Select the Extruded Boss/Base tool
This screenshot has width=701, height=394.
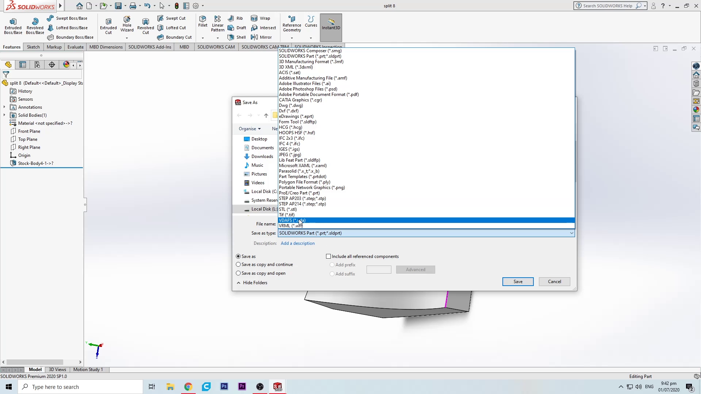pyautogui.click(x=13, y=26)
